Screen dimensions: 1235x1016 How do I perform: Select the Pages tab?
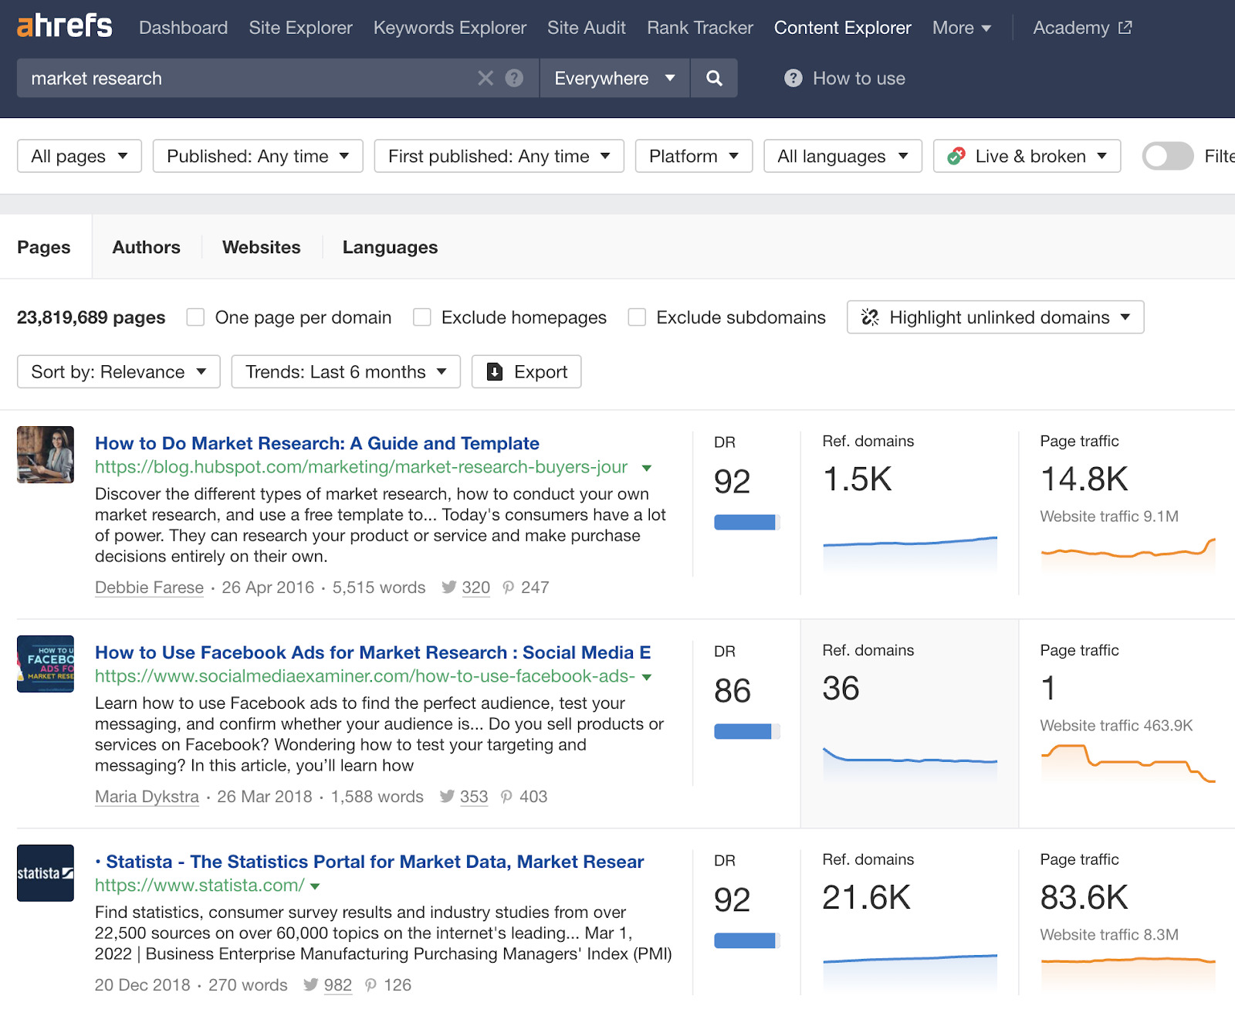[x=44, y=247]
